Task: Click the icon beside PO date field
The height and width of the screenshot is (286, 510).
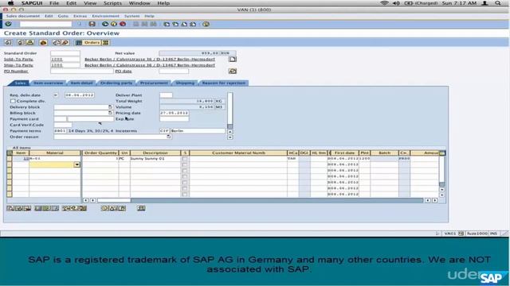Action: click(232, 71)
